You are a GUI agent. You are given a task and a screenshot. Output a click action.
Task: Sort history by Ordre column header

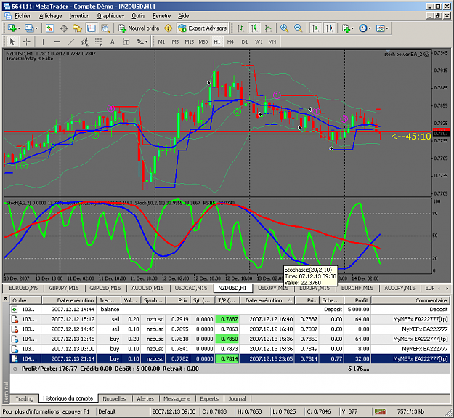25,300
